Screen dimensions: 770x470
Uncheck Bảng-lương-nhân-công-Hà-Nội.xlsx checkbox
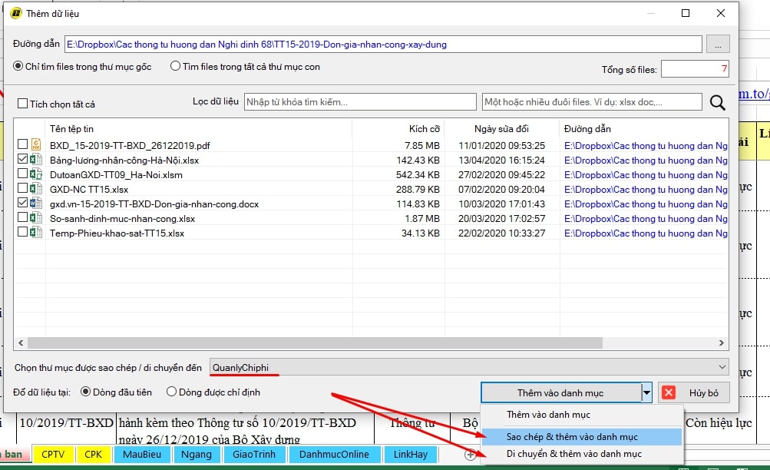tap(22, 160)
